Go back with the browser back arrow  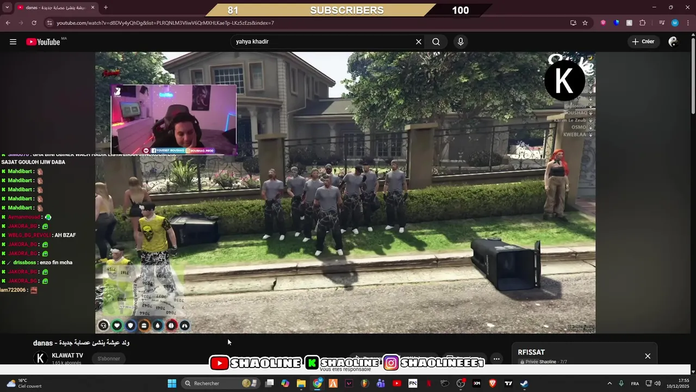[x=8, y=23]
